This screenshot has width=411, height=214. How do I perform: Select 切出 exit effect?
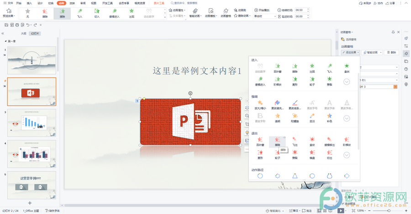click(329, 154)
